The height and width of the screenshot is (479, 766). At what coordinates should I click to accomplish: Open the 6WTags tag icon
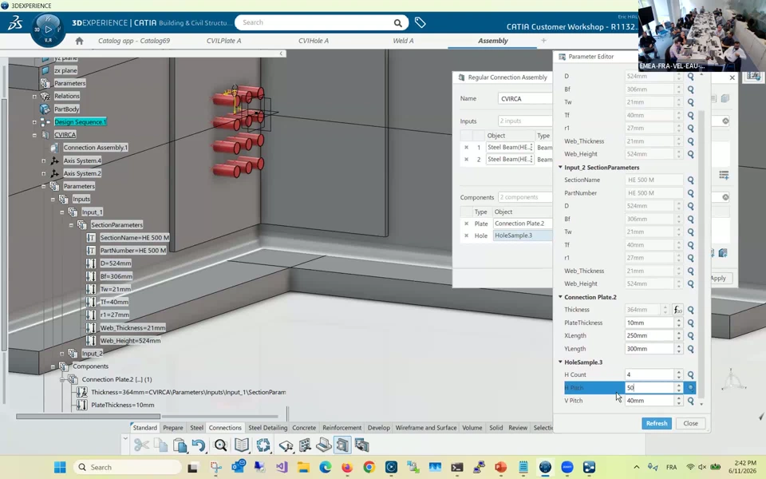point(420,22)
